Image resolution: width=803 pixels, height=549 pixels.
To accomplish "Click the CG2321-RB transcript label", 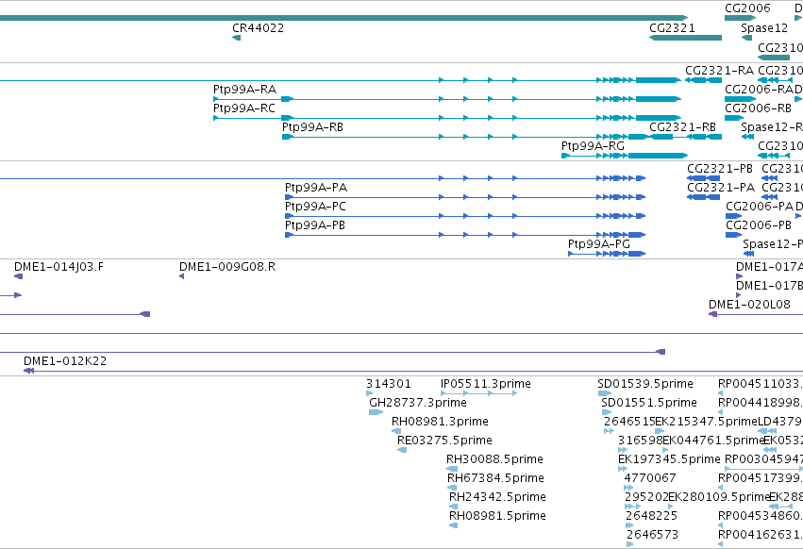I will pyautogui.click(x=682, y=127).
